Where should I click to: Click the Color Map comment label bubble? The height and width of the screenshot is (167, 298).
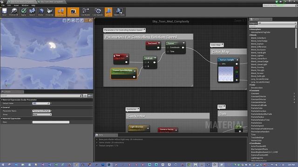(x=217, y=45)
